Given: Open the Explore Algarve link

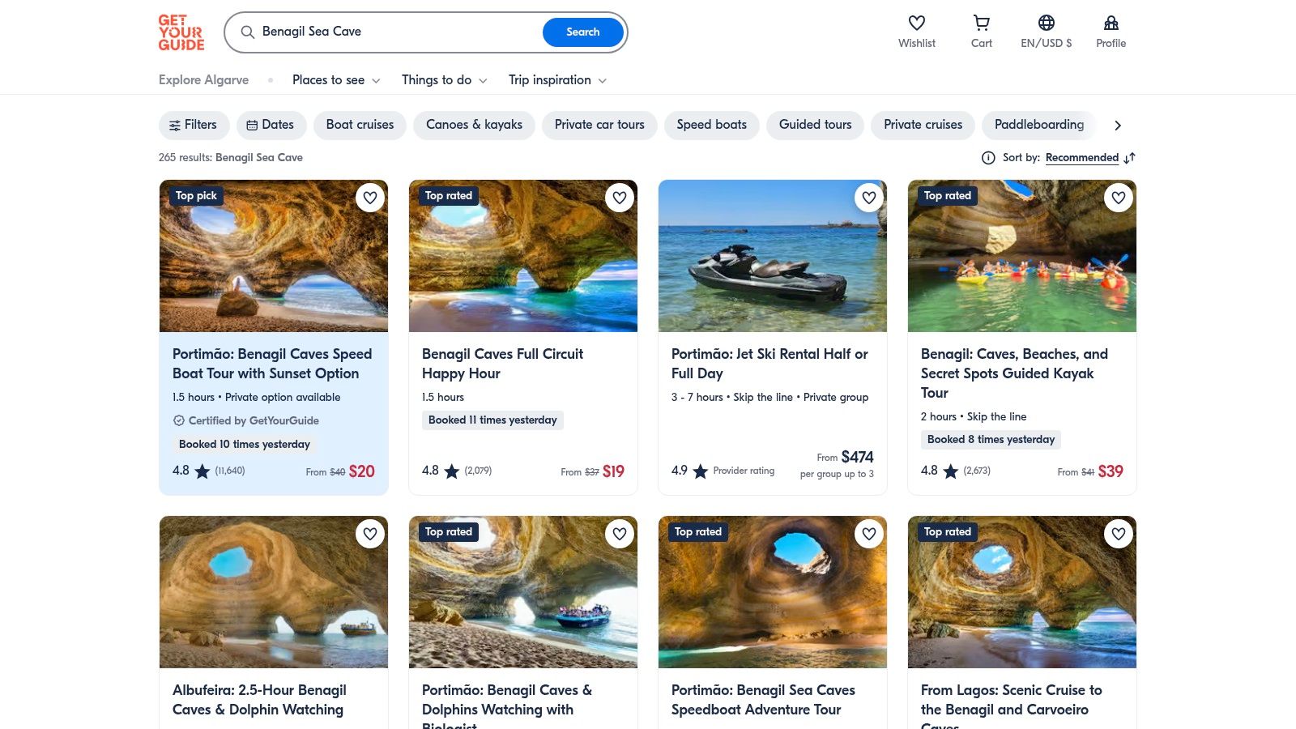Looking at the screenshot, I should (203, 80).
